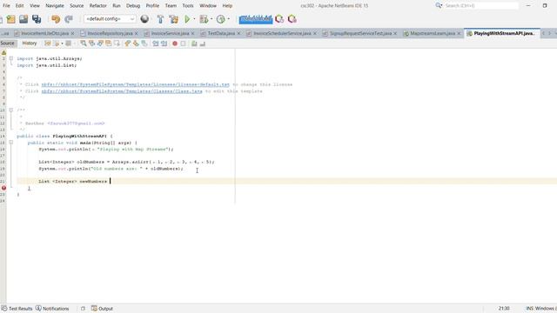Profile the project with the clock icon

pyautogui.click(x=220, y=19)
